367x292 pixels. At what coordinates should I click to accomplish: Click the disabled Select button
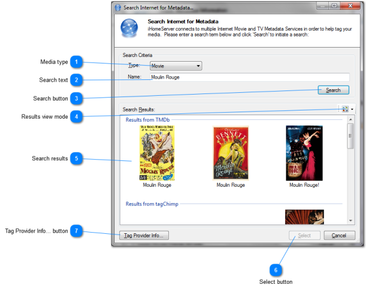point(304,236)
